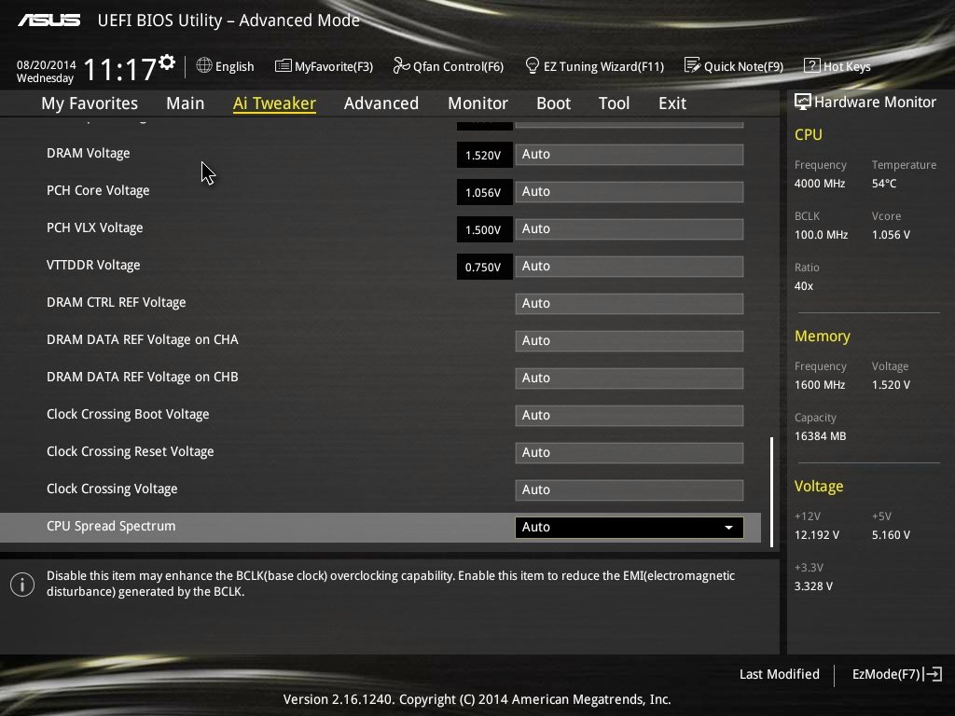Select the CPU Spread Spectrum row label

tap(111, 526)
